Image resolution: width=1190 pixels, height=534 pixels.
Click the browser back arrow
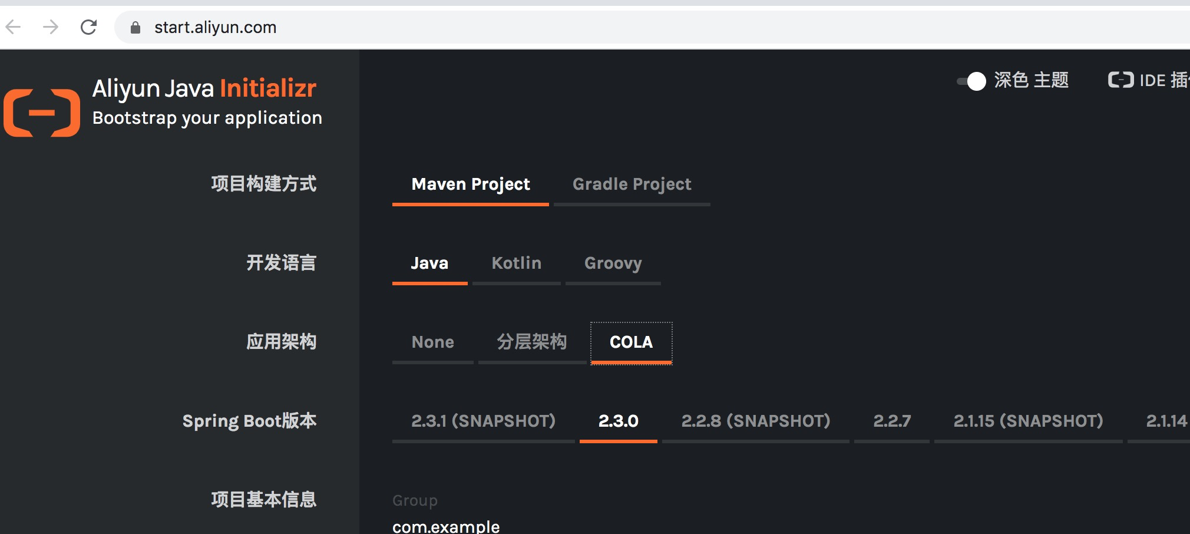13,27
